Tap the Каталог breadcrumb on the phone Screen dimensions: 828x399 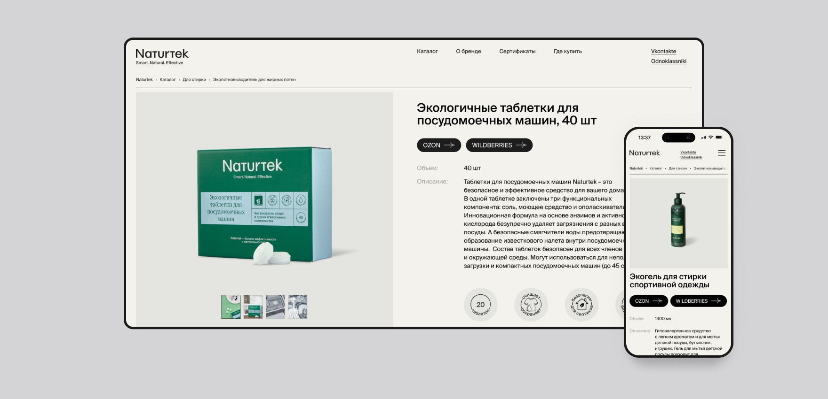coord(655,169)
